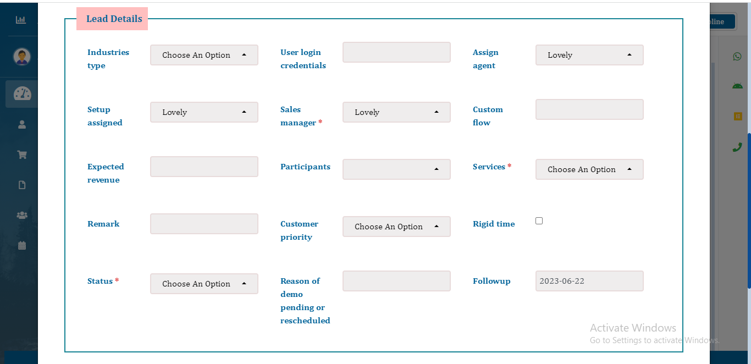The image size is (751, 364).
Task: Click the Android robot icon
Action: pyautogui.click(x=737, y=86)
